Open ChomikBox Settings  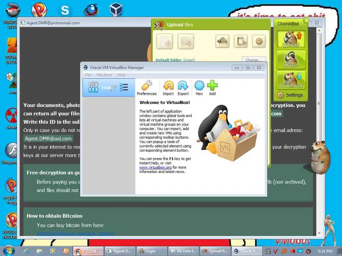coord(290,95)
